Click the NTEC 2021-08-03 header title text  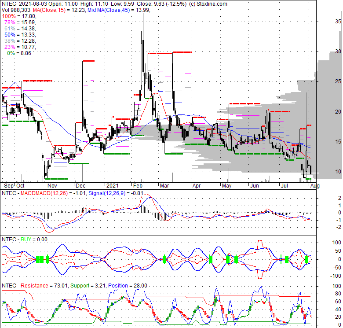24,4
